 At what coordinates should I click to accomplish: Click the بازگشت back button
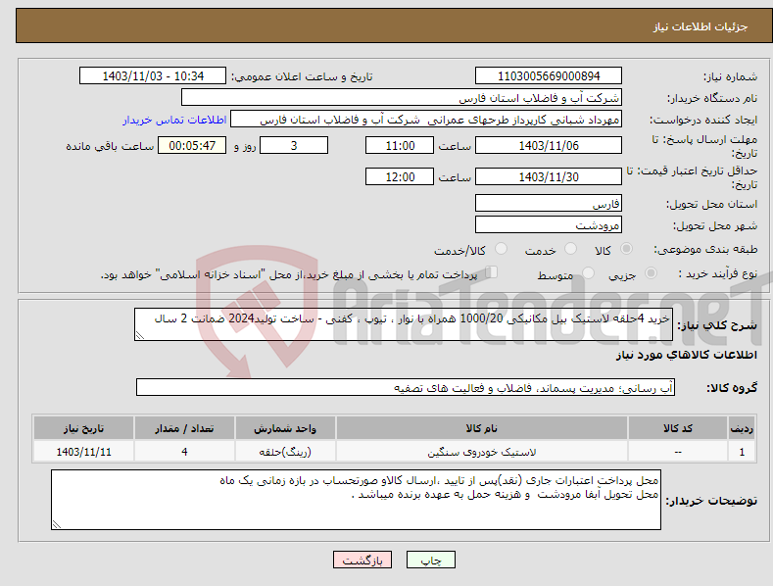362,561
